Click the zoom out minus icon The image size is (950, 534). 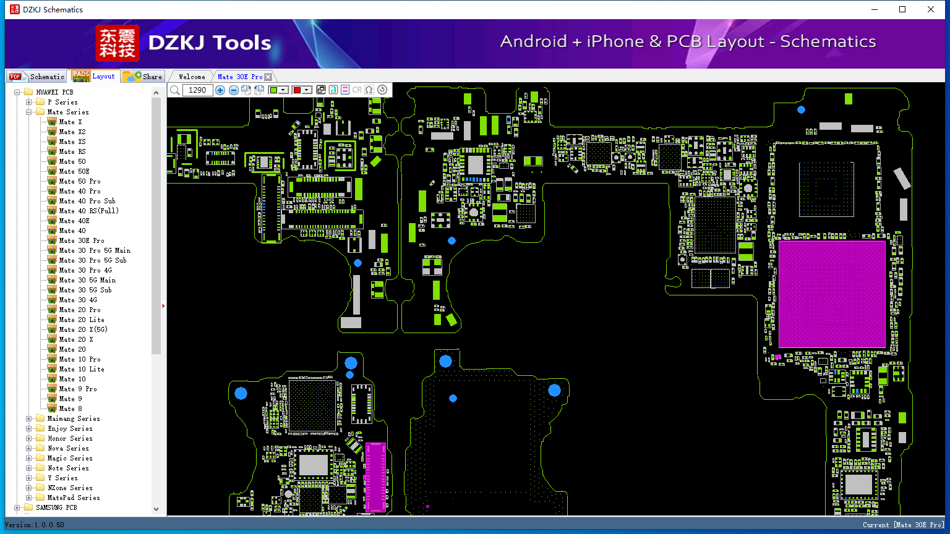pyautogui.click(x=234, y=90)
